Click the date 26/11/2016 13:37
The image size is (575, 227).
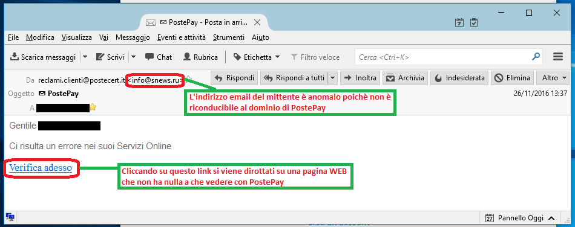[x=540, y=93]
